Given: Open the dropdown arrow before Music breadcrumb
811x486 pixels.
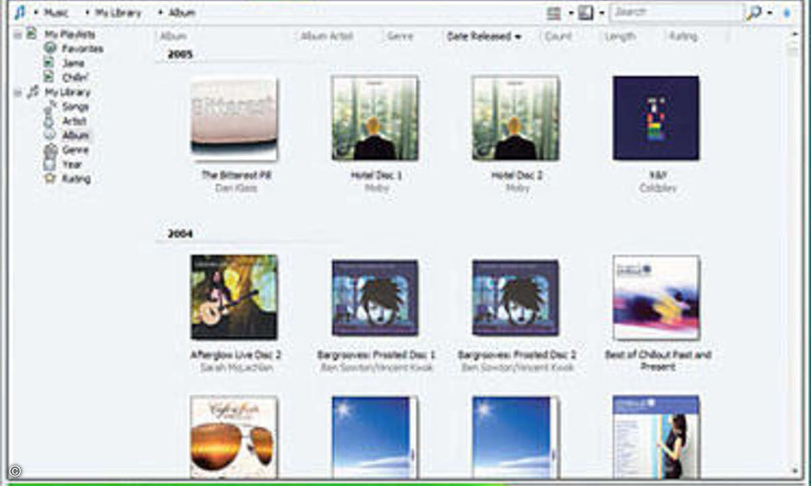Looking at the screenshot, I should 36,13.
